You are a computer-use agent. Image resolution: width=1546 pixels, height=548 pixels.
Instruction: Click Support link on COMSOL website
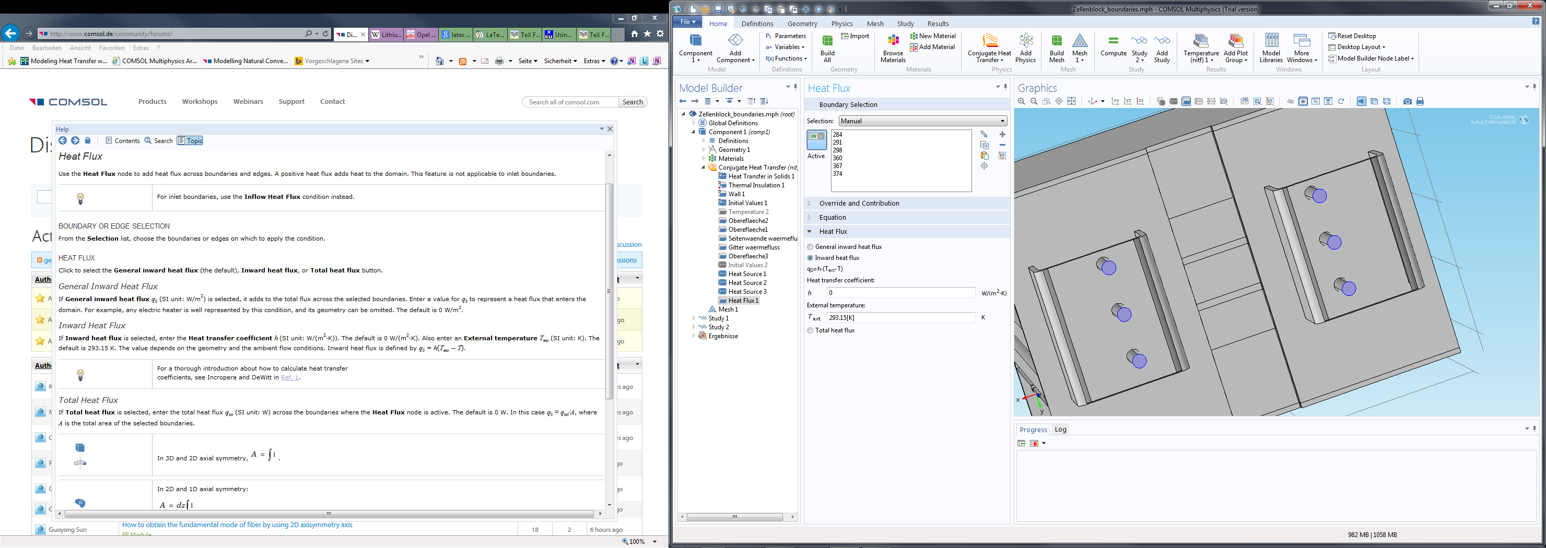291,102
